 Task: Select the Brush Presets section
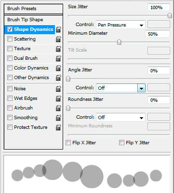point(33,9)
